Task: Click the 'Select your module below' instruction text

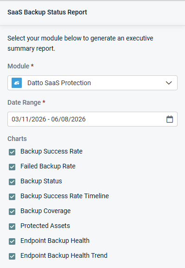Action: [80, 43]
